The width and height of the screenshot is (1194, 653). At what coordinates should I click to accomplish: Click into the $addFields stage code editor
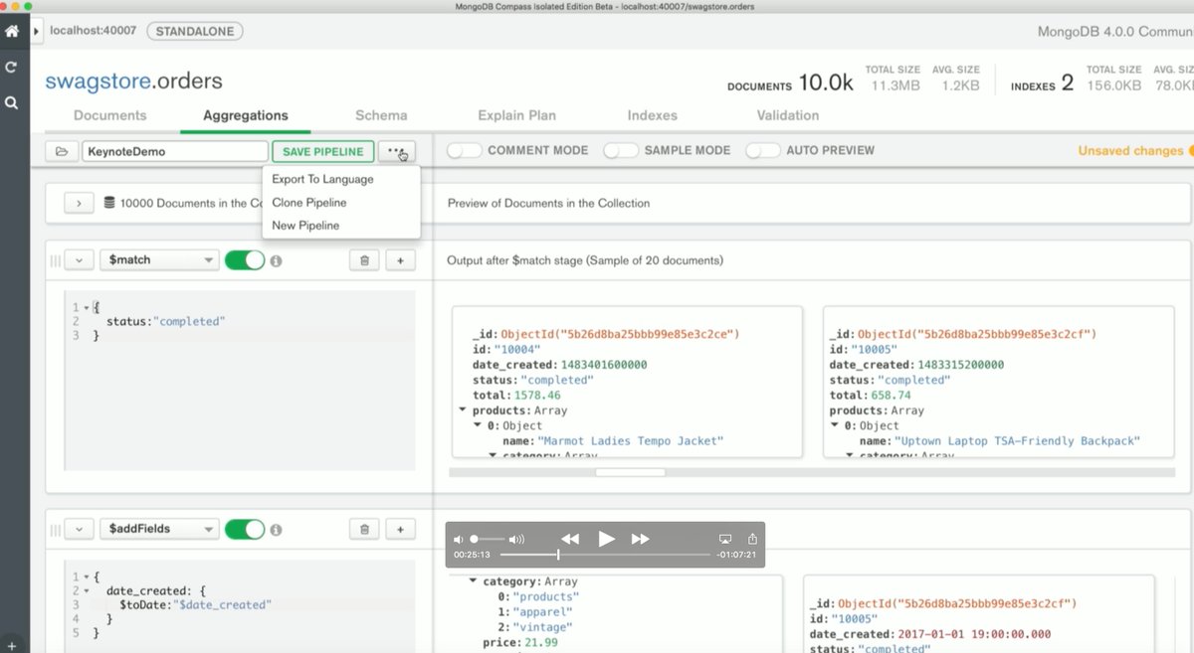click(x=240, y=606)
